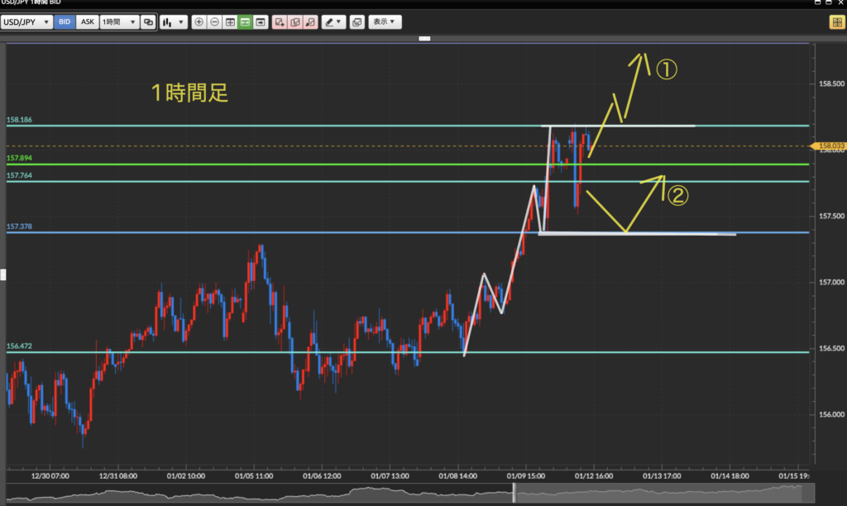Open the 1時間 timeframe dropdown
This screenshot has width=847, height=506.
[119, 22]
